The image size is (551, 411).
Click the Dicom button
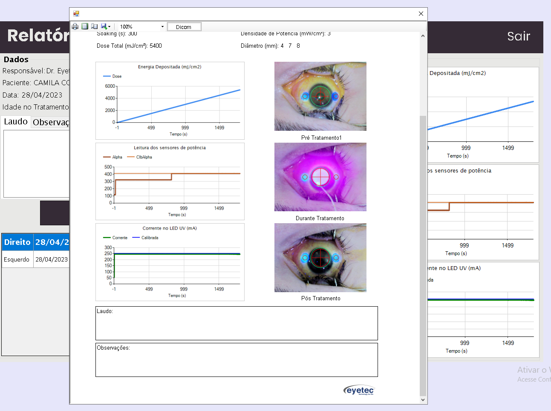tap(184, 27)
